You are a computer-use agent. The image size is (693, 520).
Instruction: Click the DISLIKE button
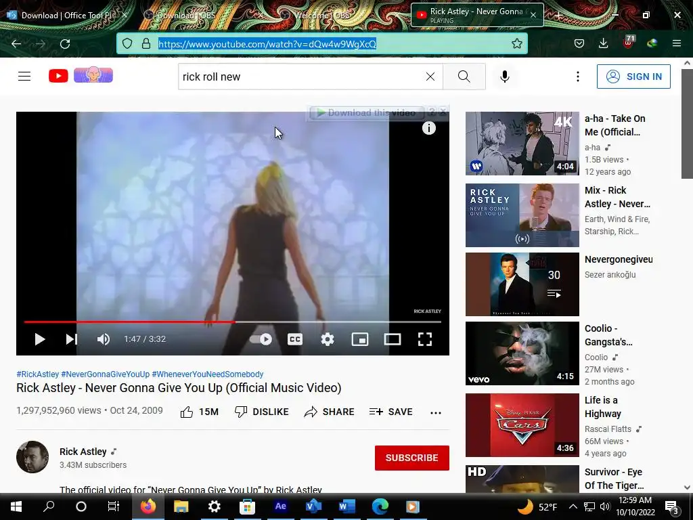(261, 412)
